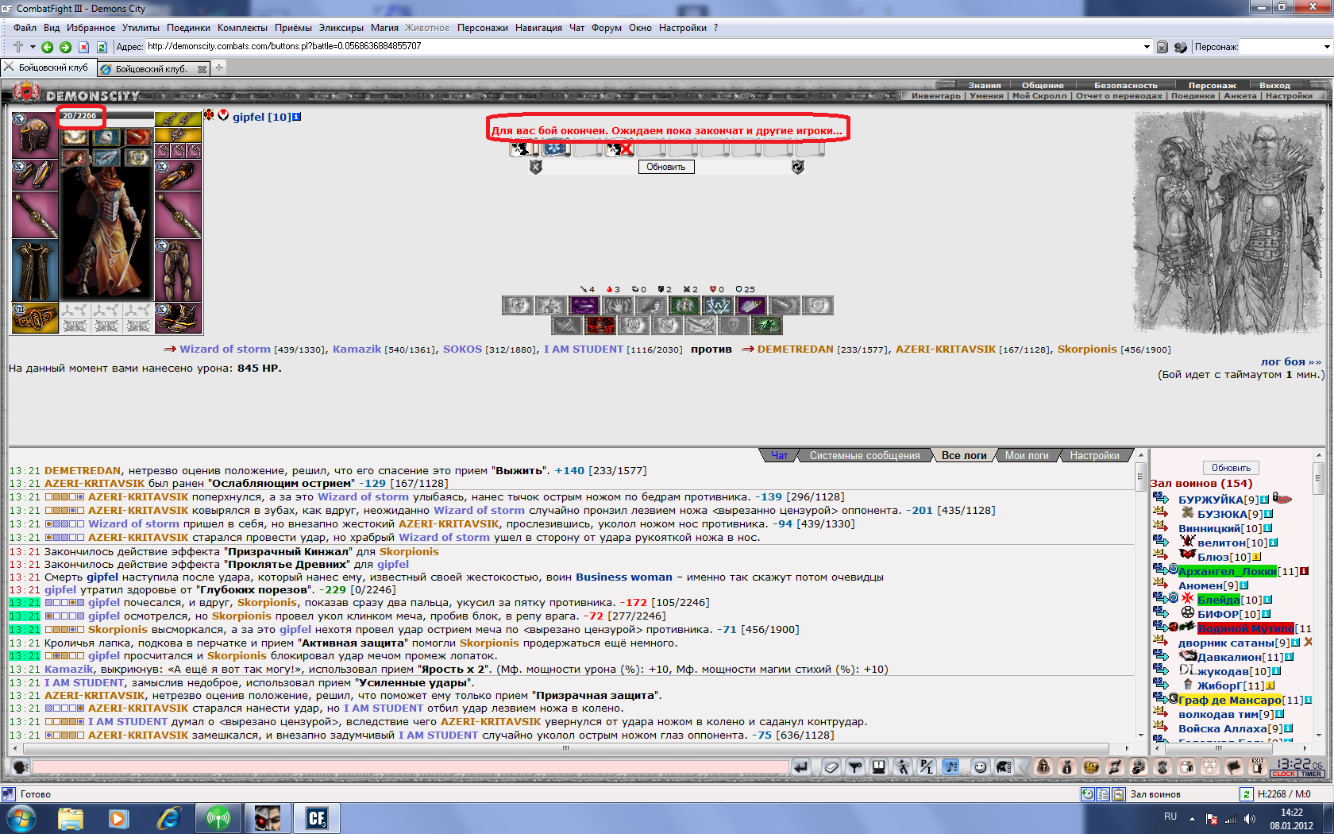Click the Обновить button above player list
Image resolution: width=1334 pixels, height=834 pixels.
1231,468
